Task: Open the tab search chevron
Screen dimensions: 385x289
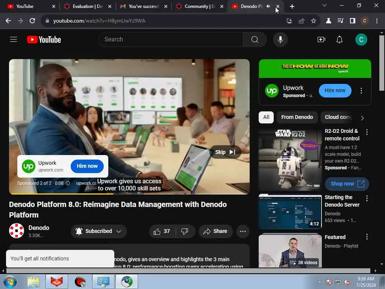Action: [324, 5]
